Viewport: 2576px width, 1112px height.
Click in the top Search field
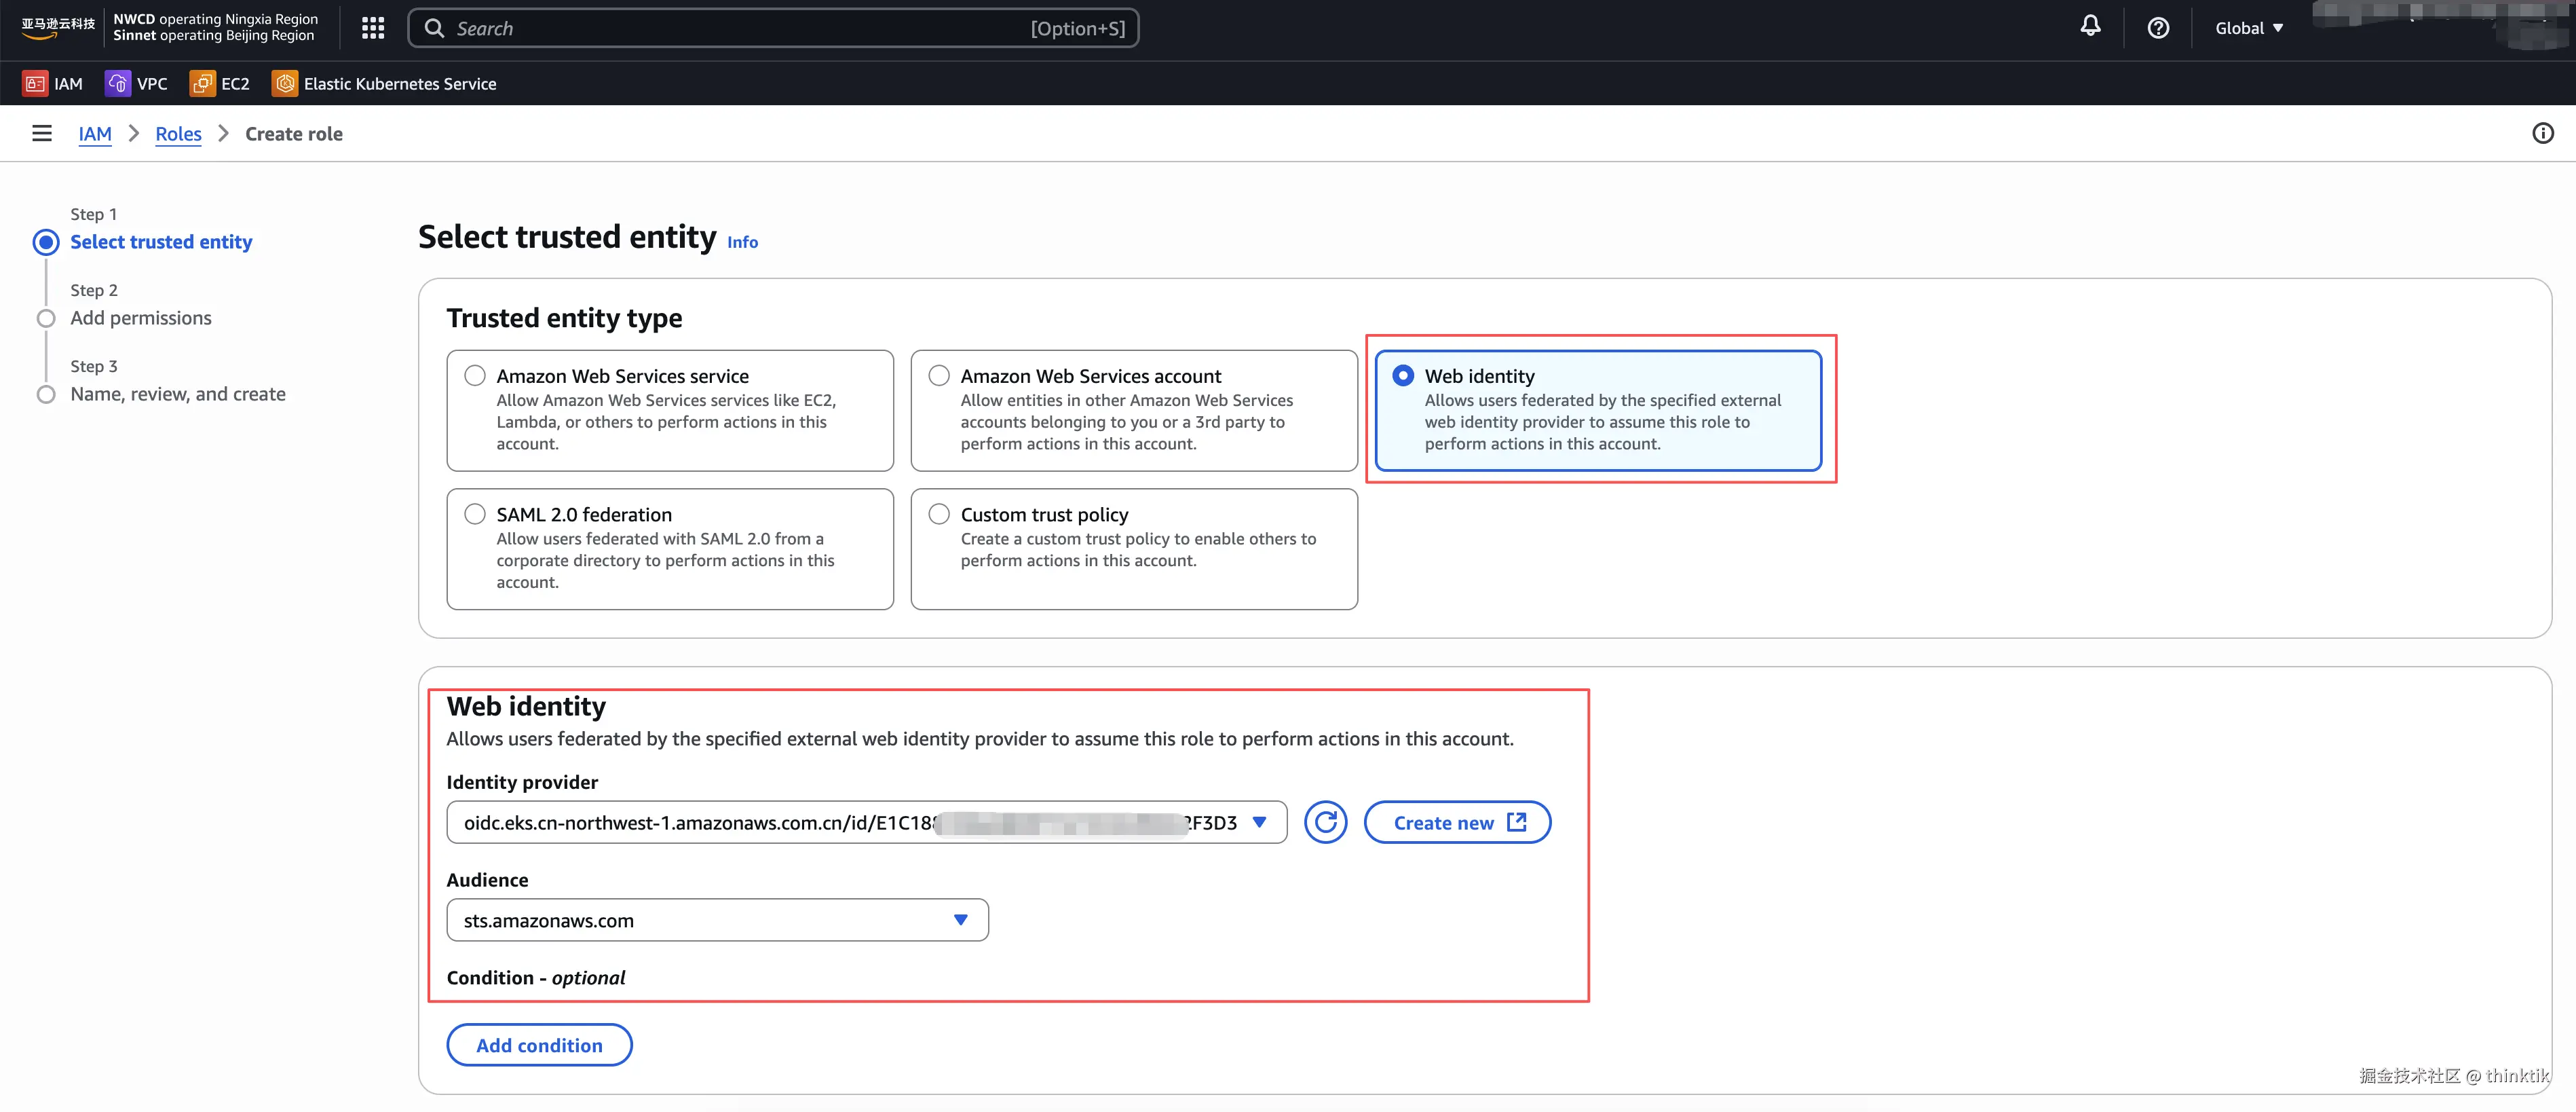(x=740, y=28)
